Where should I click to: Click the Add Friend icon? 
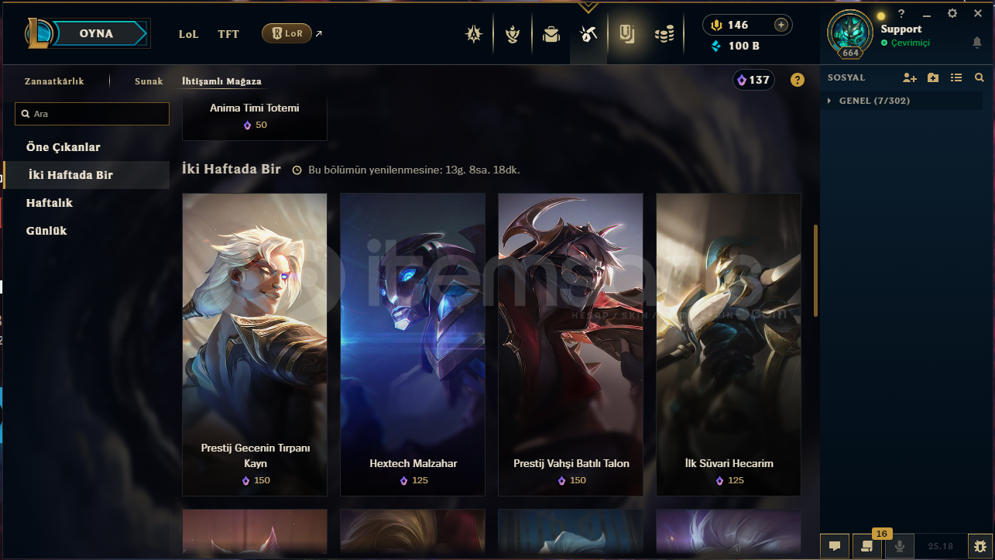[x=910, y=77]
